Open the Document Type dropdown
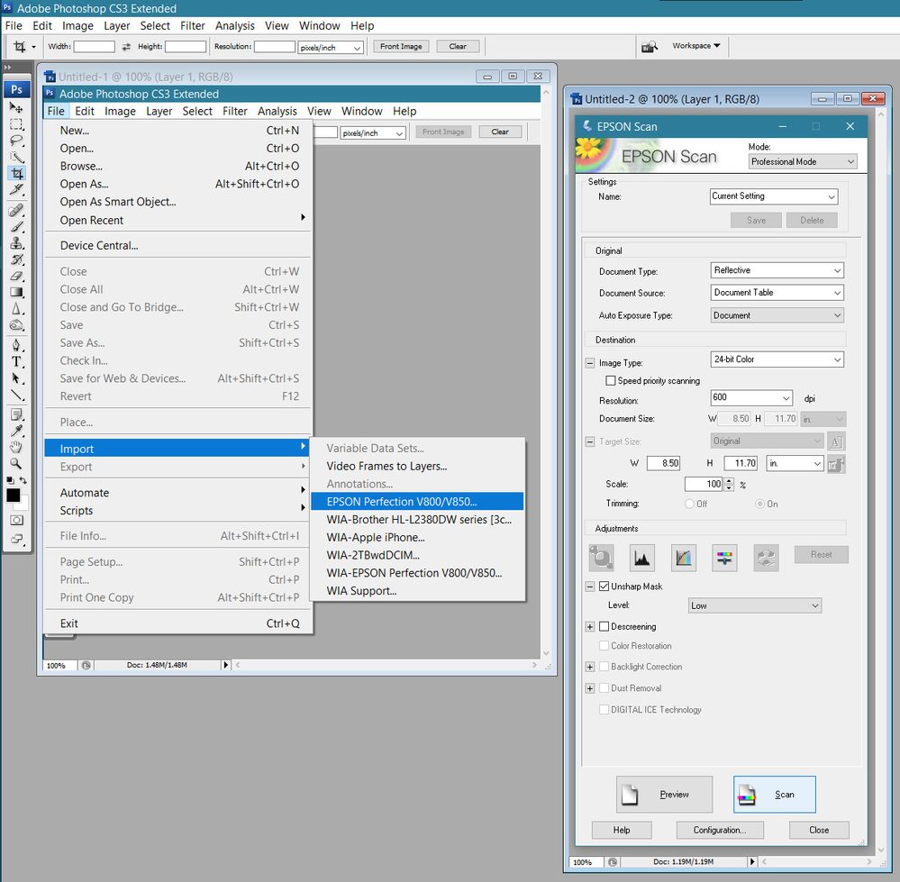Screen dimensions: 900x882 click(777, 270)
